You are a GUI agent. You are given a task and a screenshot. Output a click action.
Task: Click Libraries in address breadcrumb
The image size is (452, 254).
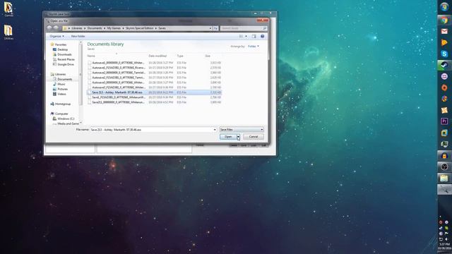pyautogui.click(x=77, y=28)
